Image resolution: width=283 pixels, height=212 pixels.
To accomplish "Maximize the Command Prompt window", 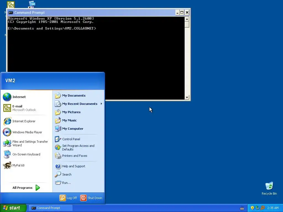I will pos(182,12).
